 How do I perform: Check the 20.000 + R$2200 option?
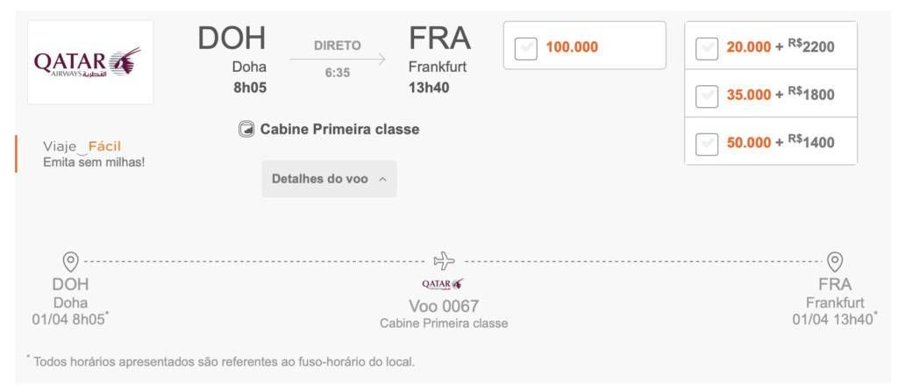[x=707, y=49]
